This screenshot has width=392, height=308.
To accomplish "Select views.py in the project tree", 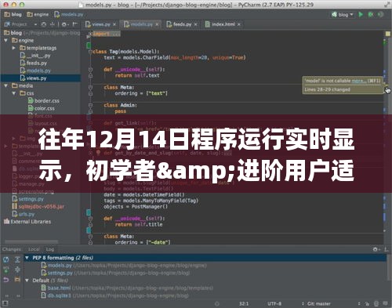I will pos(36,78).
